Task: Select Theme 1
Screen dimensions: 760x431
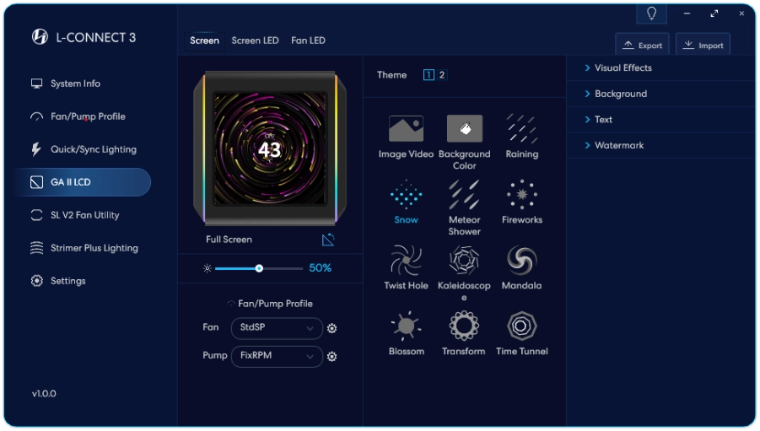Action: coord(429,75)
